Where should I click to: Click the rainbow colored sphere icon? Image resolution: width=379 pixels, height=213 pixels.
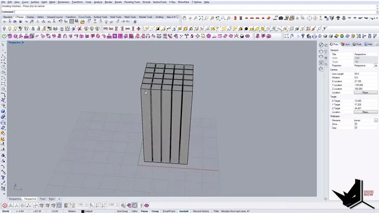[x=342, y=36]
